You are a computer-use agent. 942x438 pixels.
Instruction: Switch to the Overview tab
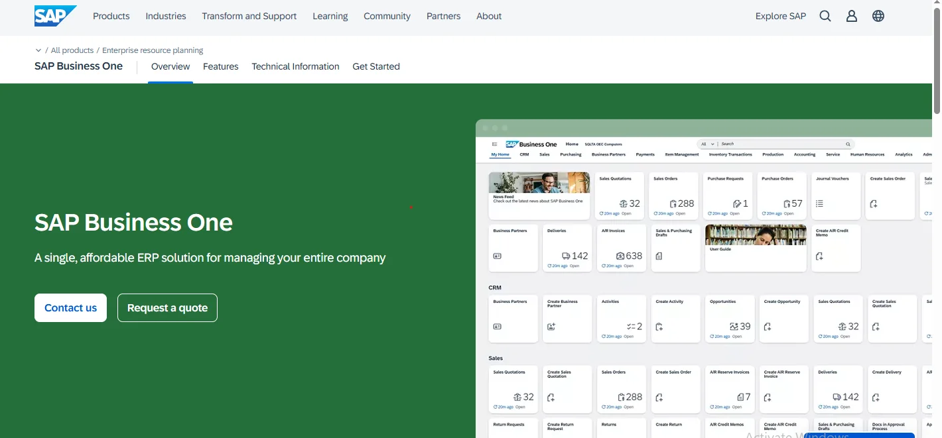tap(170, 66)
